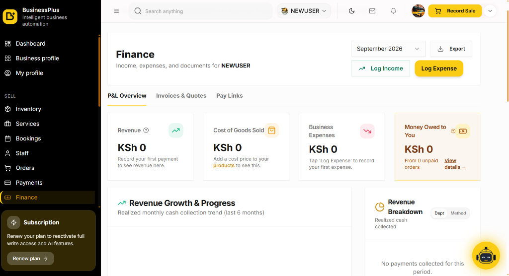Switch to Invoices & Quotes tab
The width and height of the screenshot is (509, 276).
click(181, 96)
